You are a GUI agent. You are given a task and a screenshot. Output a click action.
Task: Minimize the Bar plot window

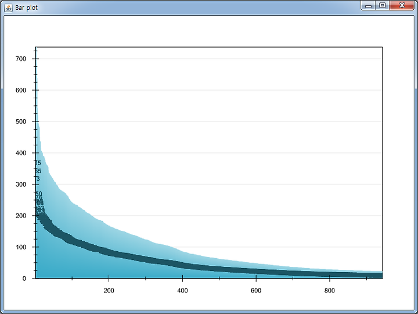click(368, 6)
